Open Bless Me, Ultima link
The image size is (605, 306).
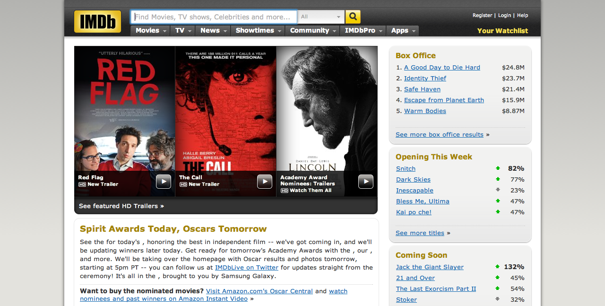point(423,201)
